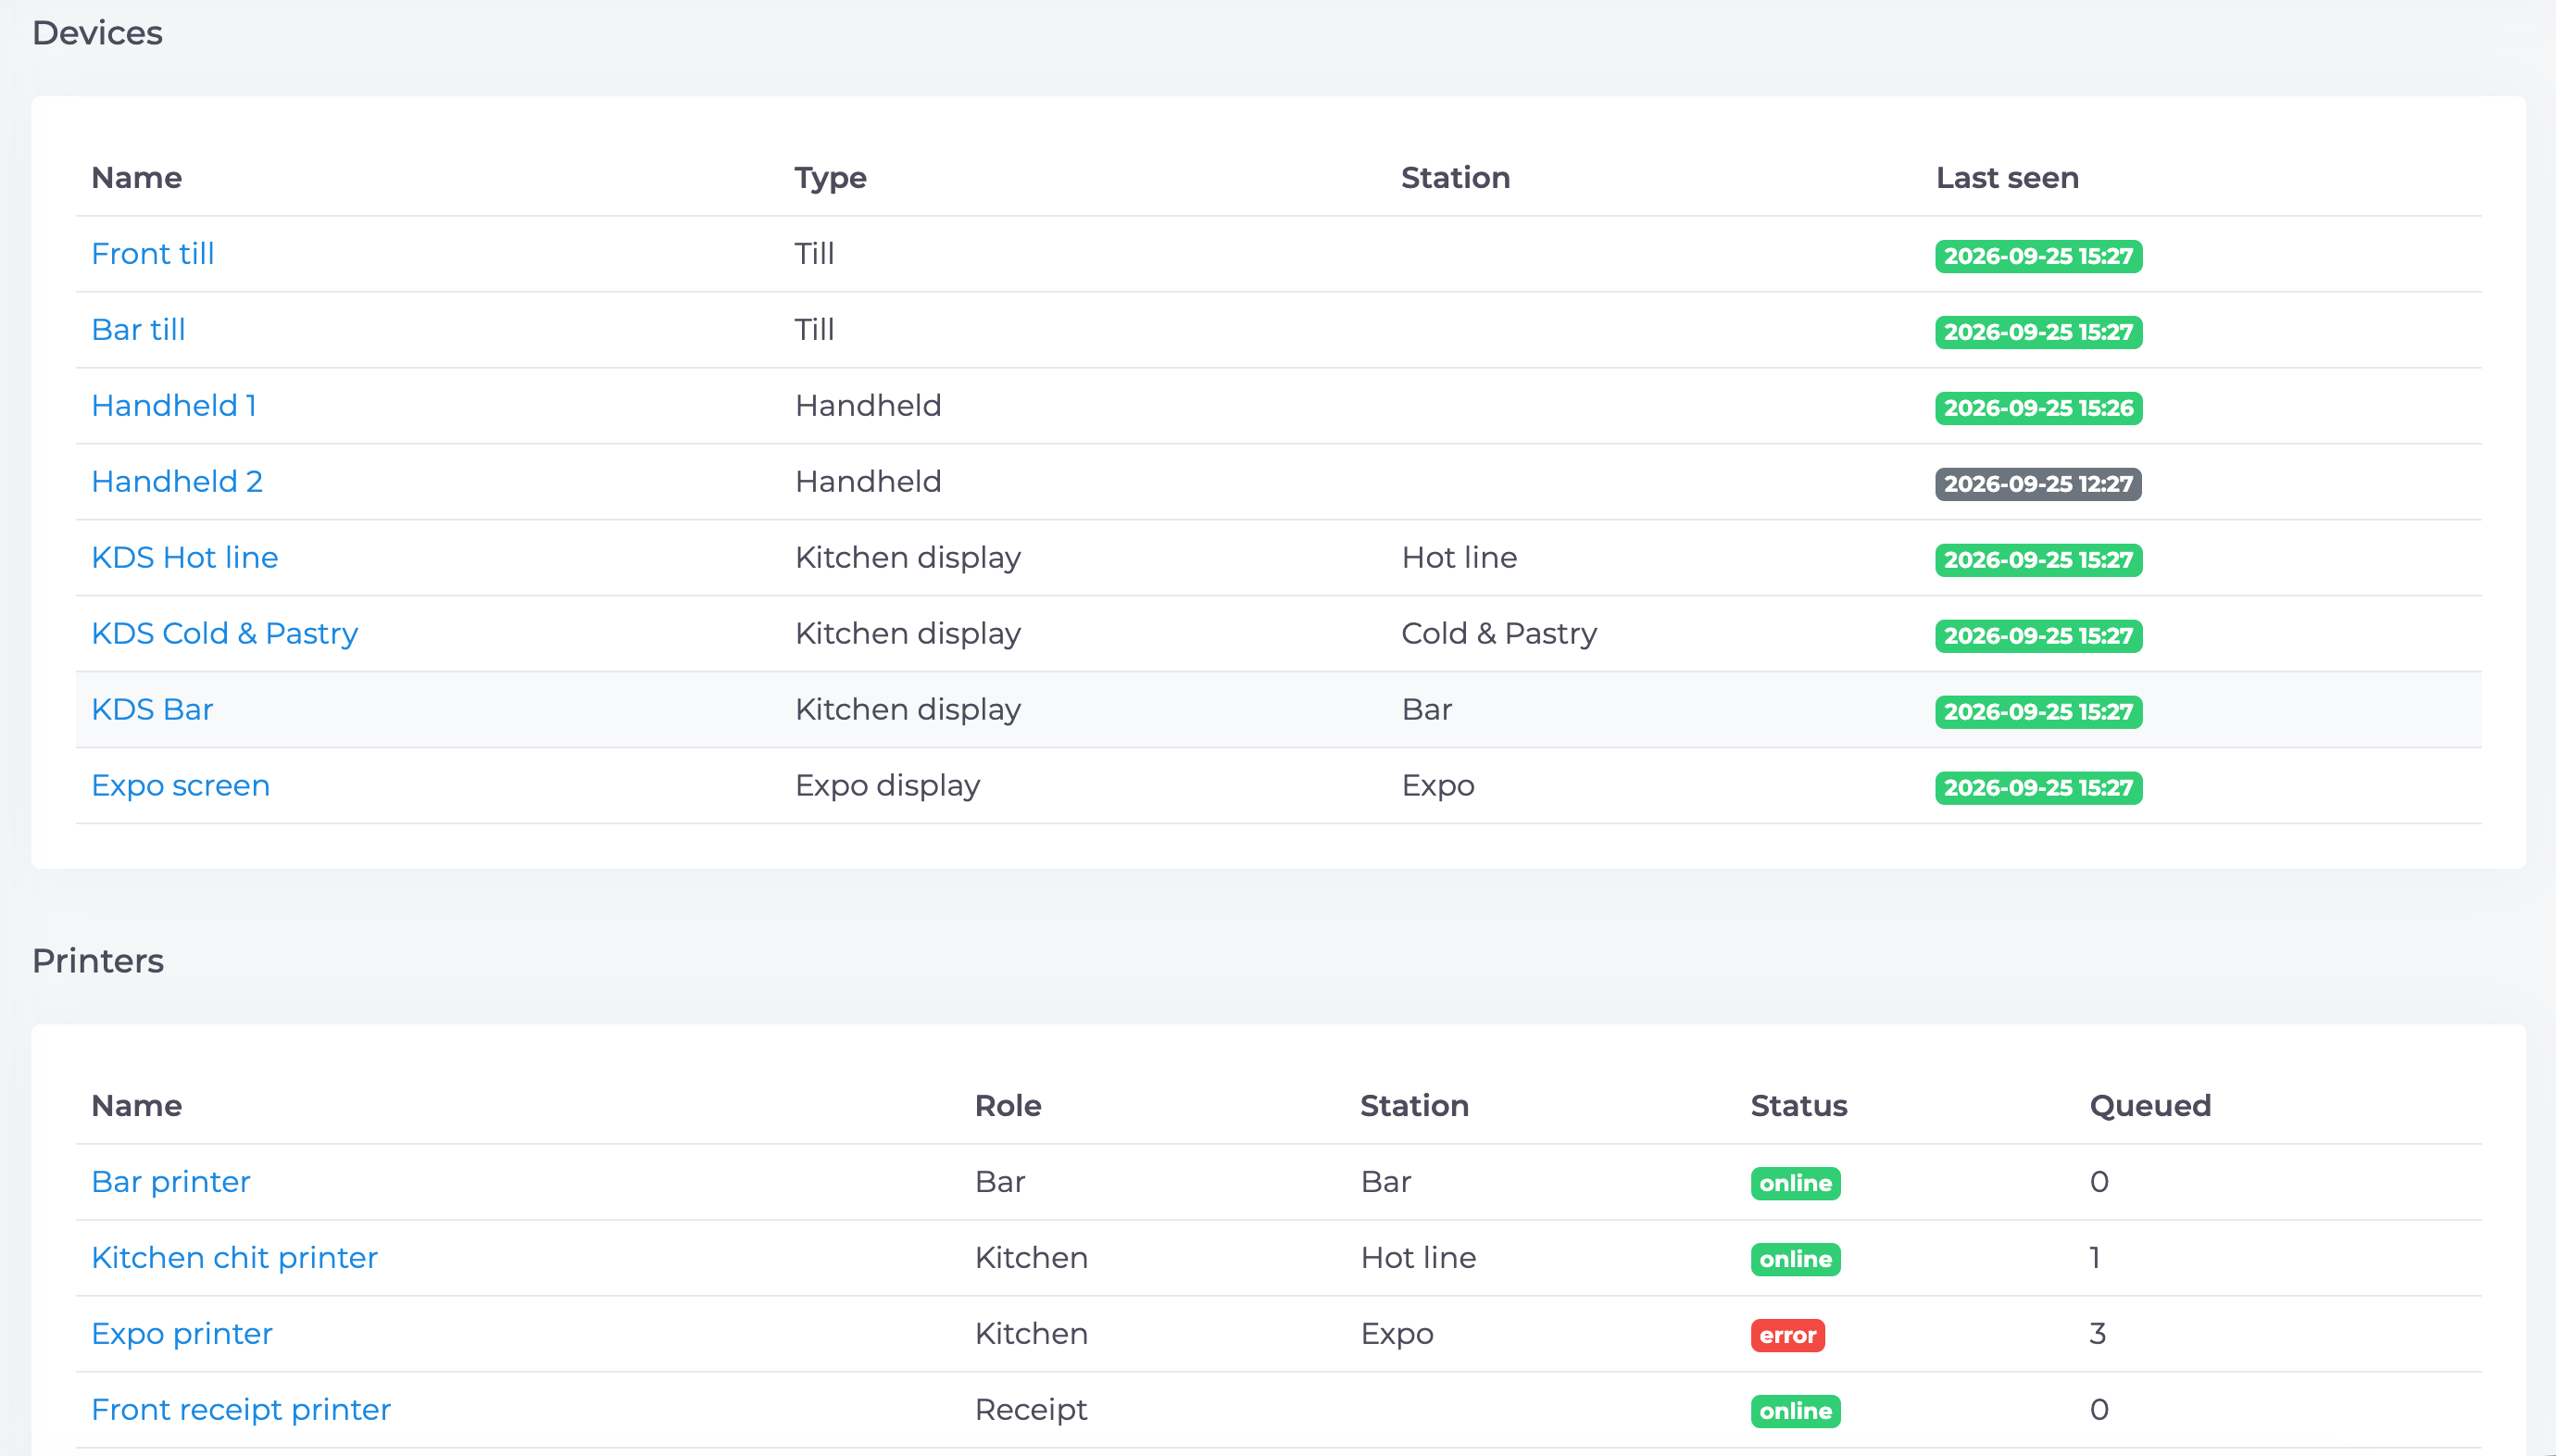Image resolution: width=2556 pixels, height=1456 pixels.
Task: Open the Expo screen device
Action: click(181, 786)
